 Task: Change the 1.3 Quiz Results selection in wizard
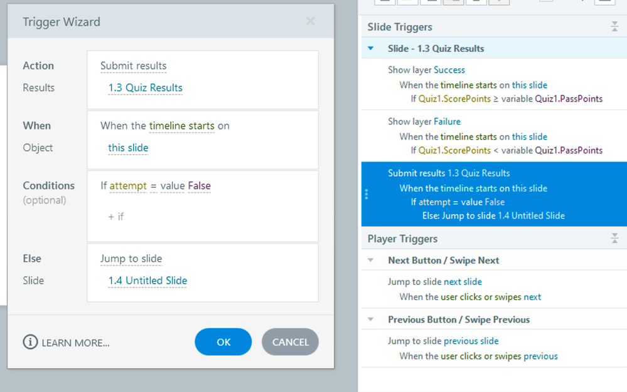point(145,88)
